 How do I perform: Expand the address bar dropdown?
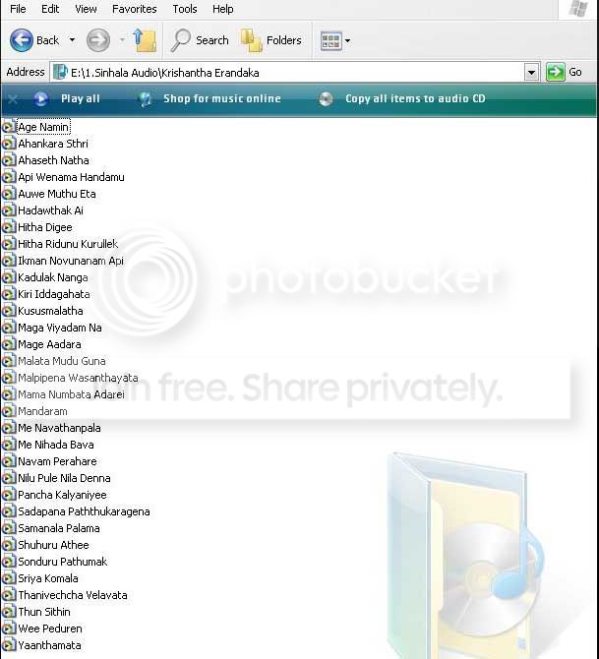pos(531,73)
